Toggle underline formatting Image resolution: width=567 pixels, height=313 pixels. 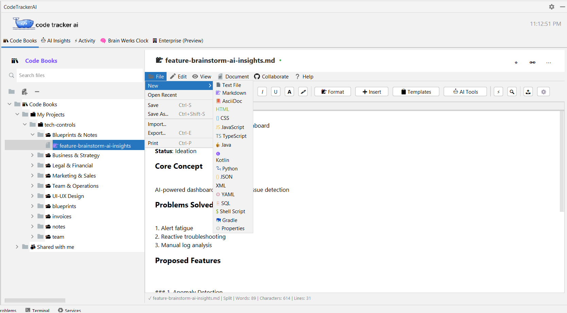coord(275,91)
